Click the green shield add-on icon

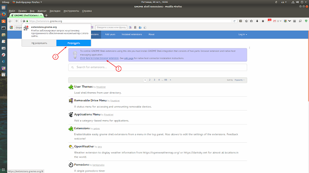(x=306, y=21)
